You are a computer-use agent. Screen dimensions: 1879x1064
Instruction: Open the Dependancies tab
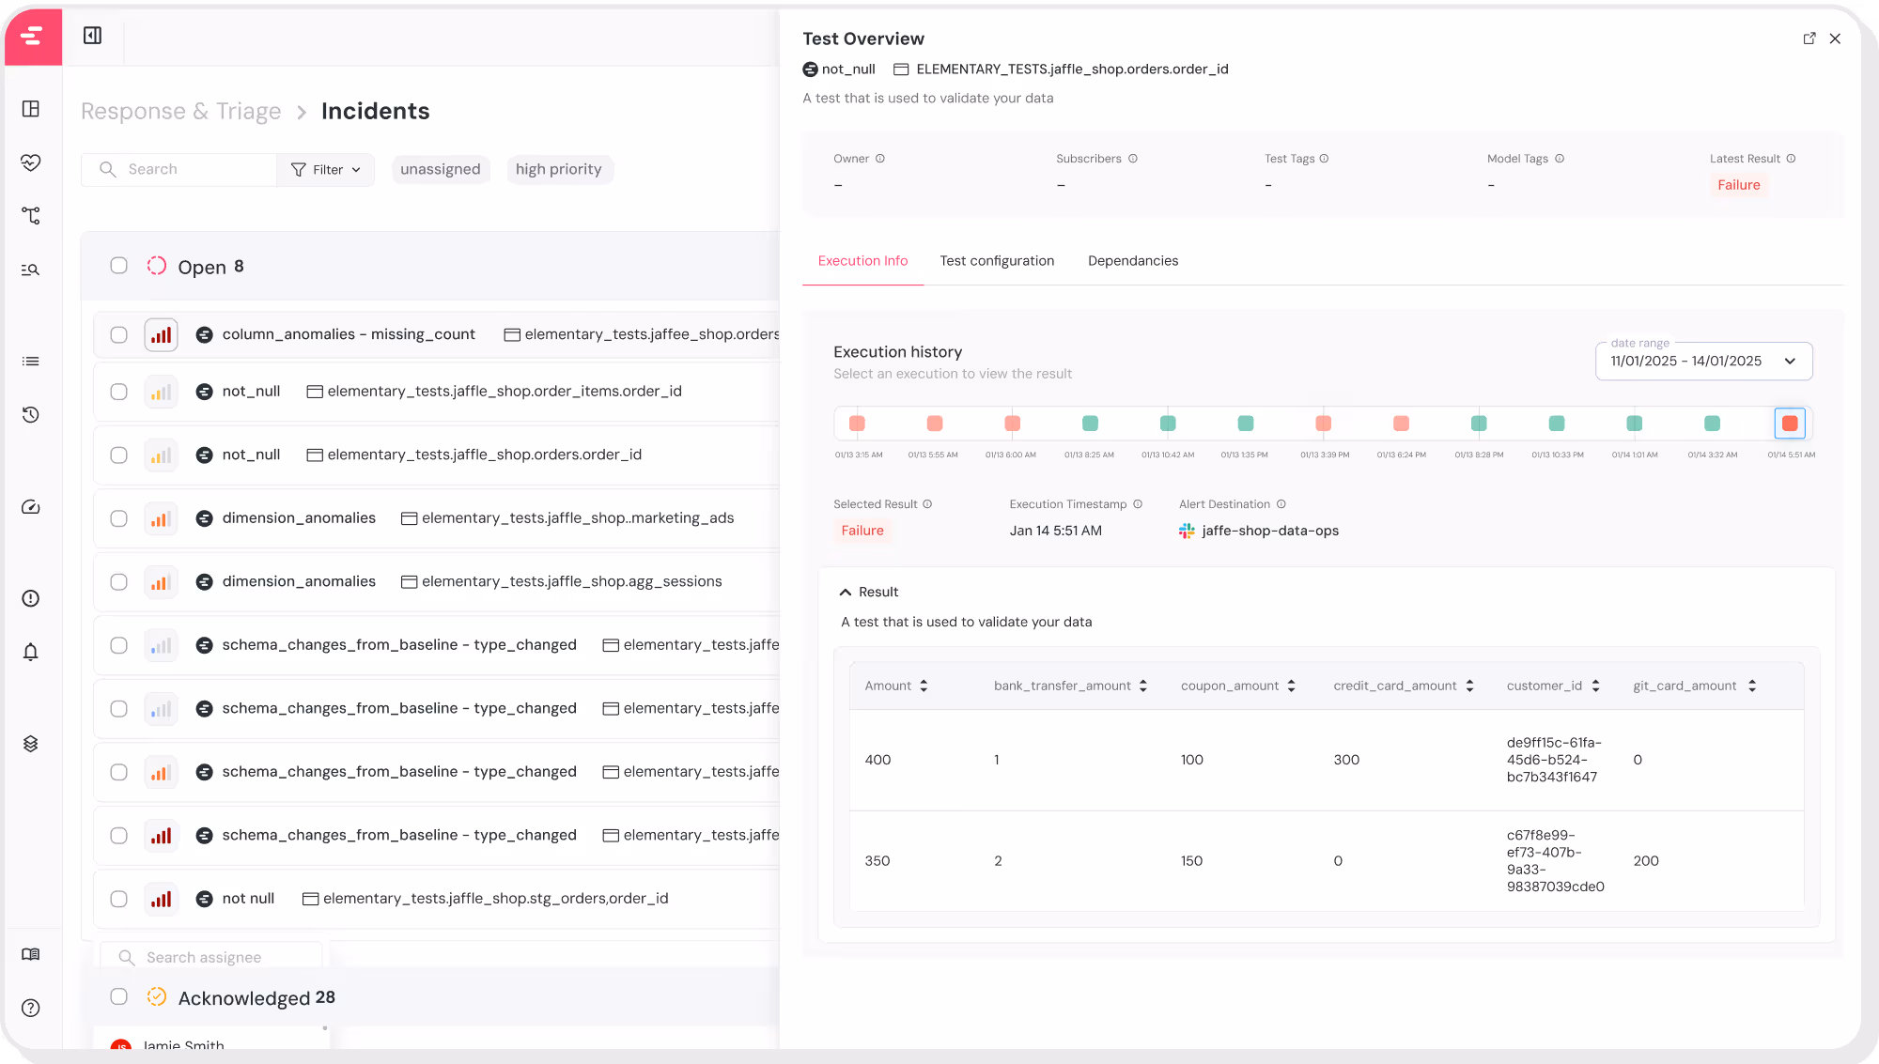(1132, 261)
